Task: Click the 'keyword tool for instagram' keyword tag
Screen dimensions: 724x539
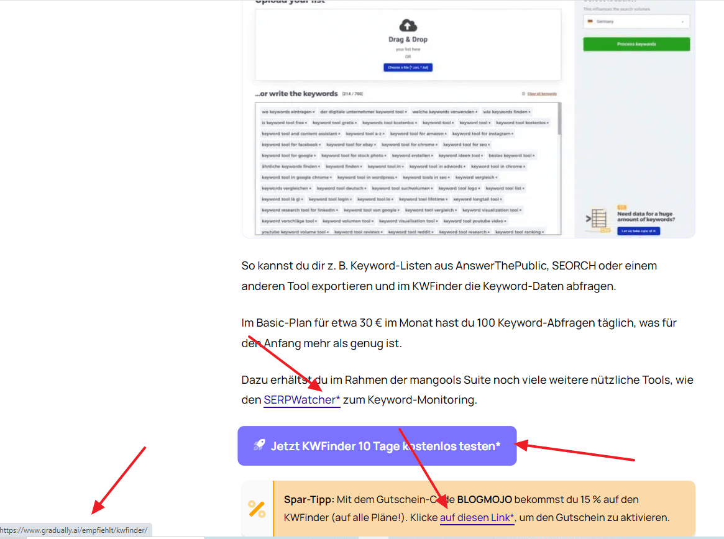Action: [482, 134]
